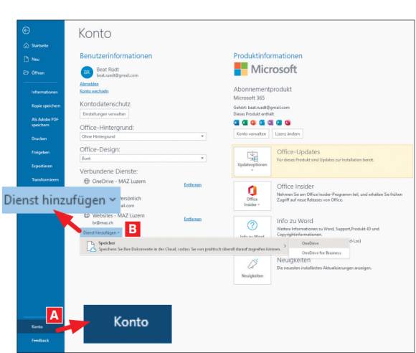Click the cloud document icon next to Speicher
Viewport: 416px width, 353px height.
click(x=91, y=246)
